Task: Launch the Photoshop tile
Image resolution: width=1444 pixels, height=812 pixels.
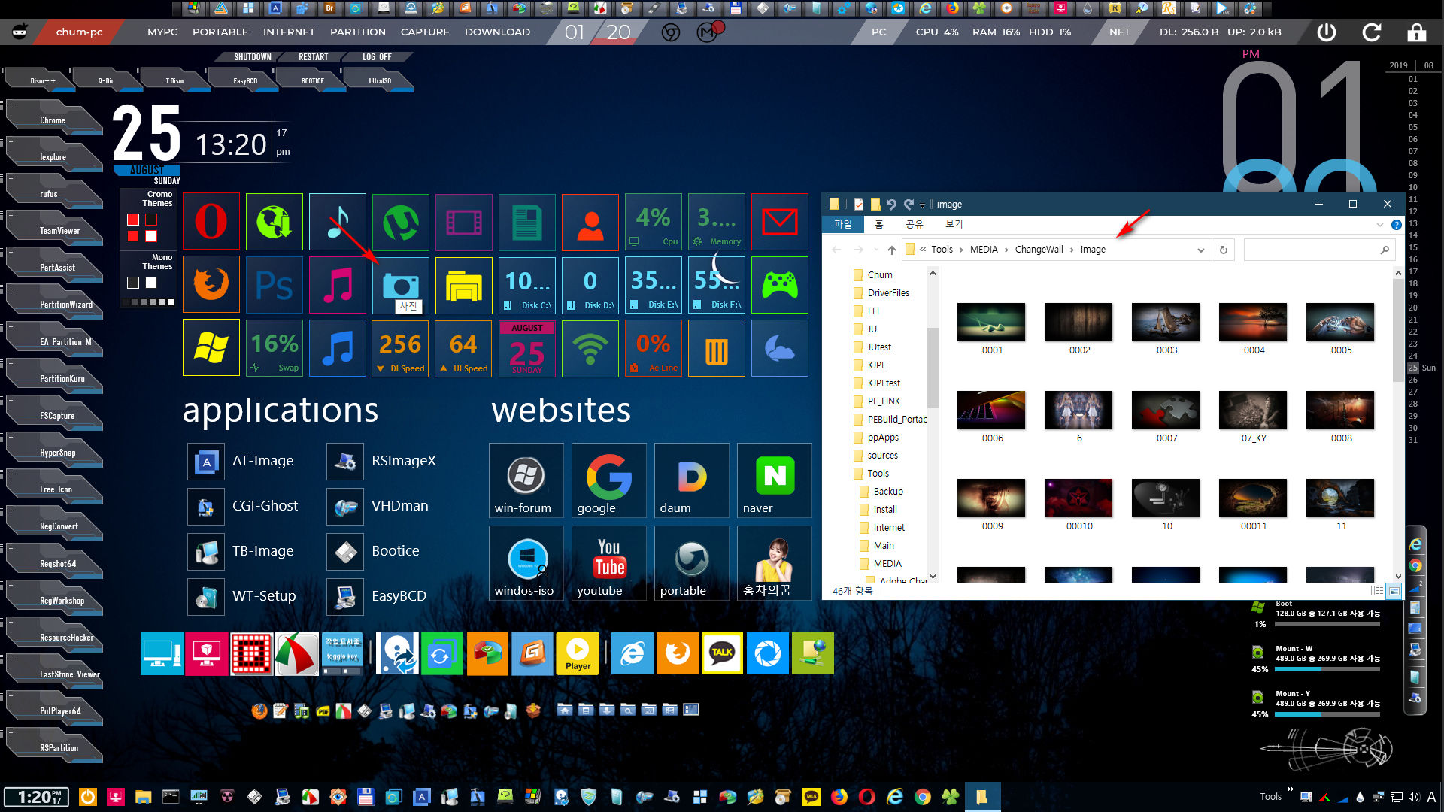Action: 275,285
